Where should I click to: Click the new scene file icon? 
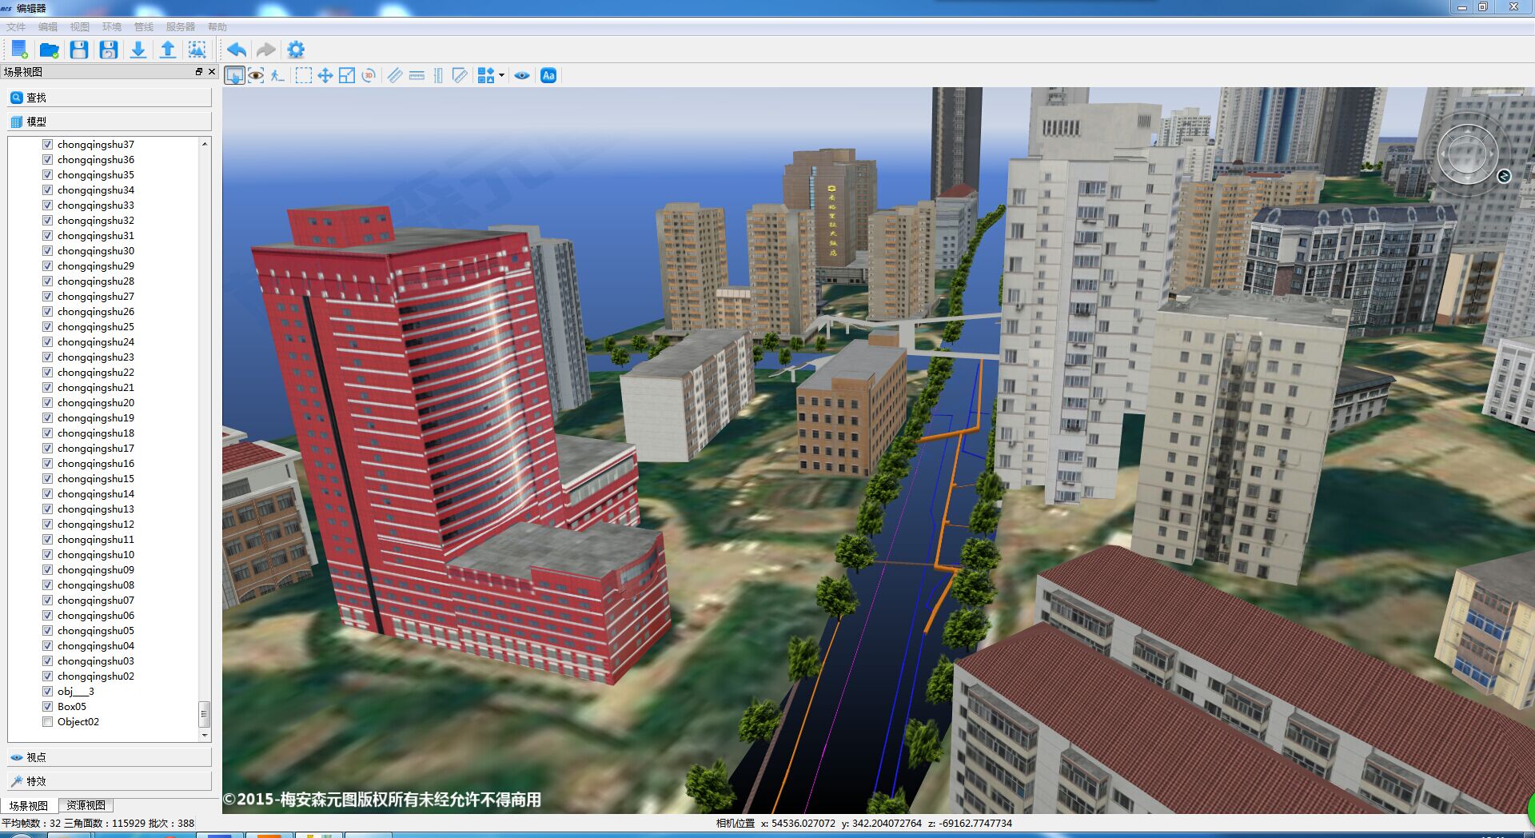tap(19, 50)
